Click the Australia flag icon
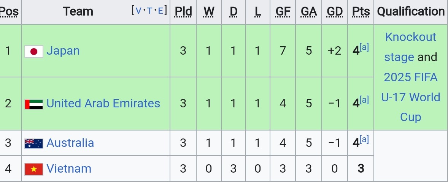Screen dimensions: 448x184 34,143
